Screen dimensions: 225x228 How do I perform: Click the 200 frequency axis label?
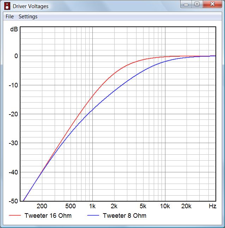42,206
